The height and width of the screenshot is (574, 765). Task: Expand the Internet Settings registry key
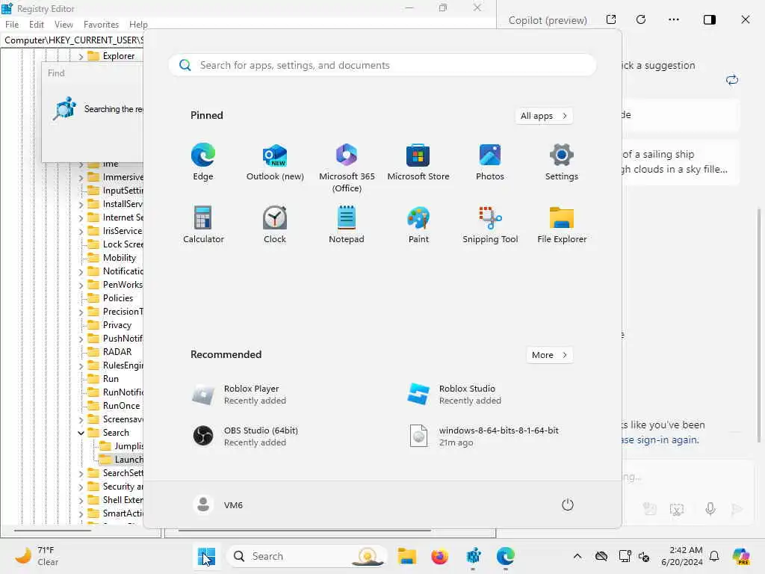coord(81,217)
